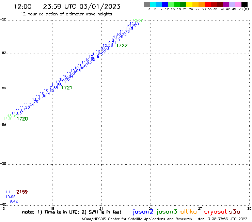This screenshot has height=222, width=252.
Task: Click the black swatch at the legend end
Action: click(x=244, y=4)
